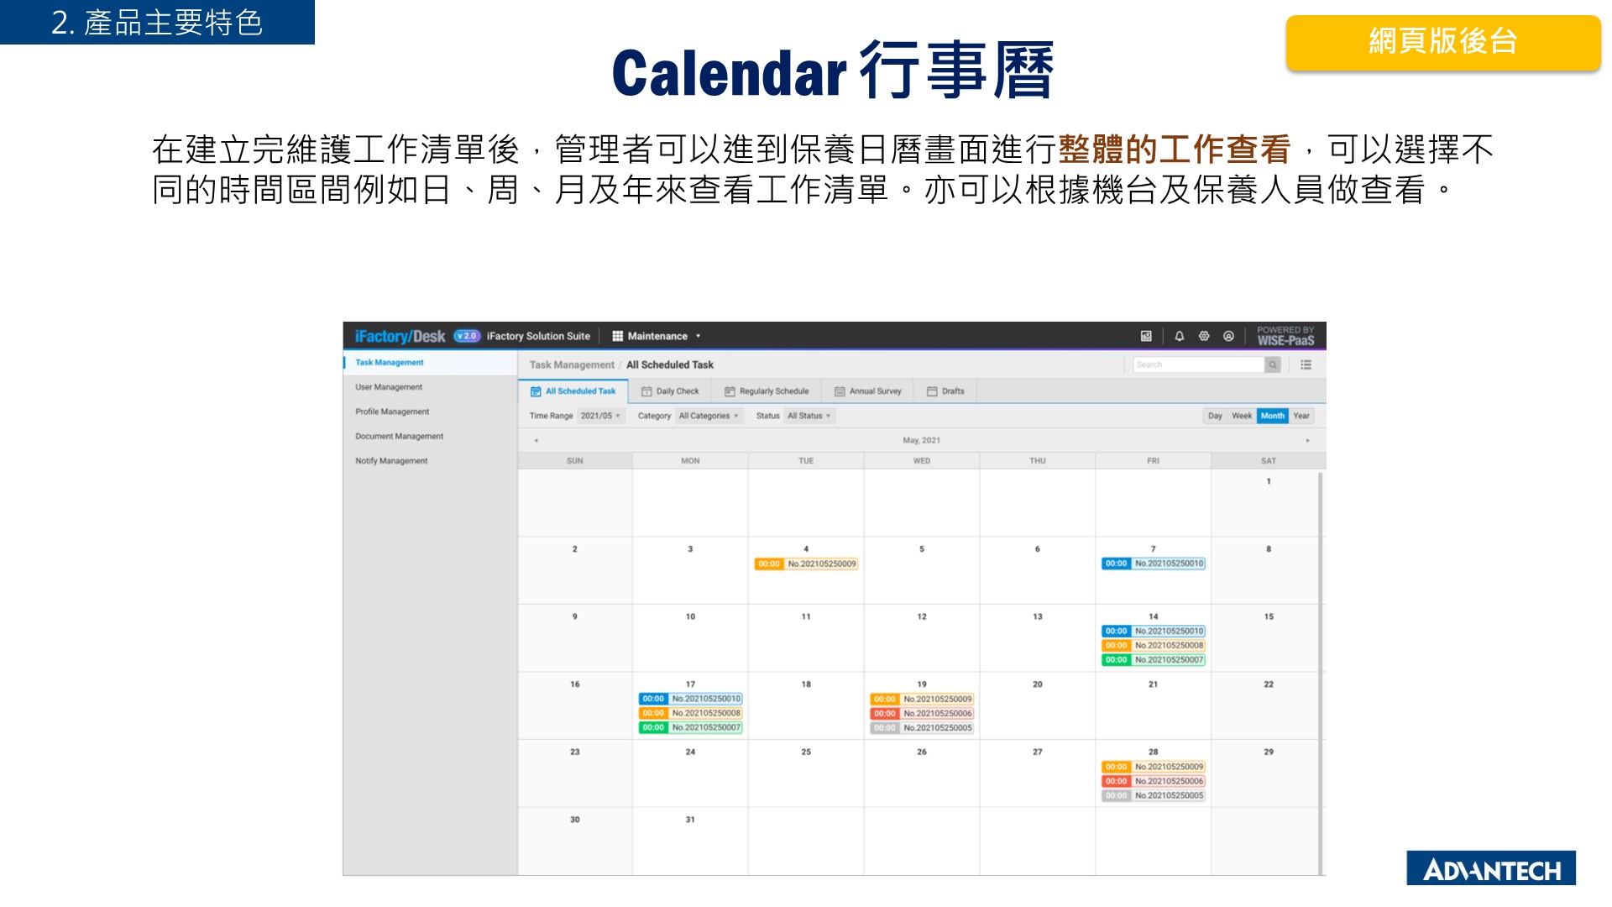
Task: Open green task No.202105250007 on May 17
Action: coord(690,727)
